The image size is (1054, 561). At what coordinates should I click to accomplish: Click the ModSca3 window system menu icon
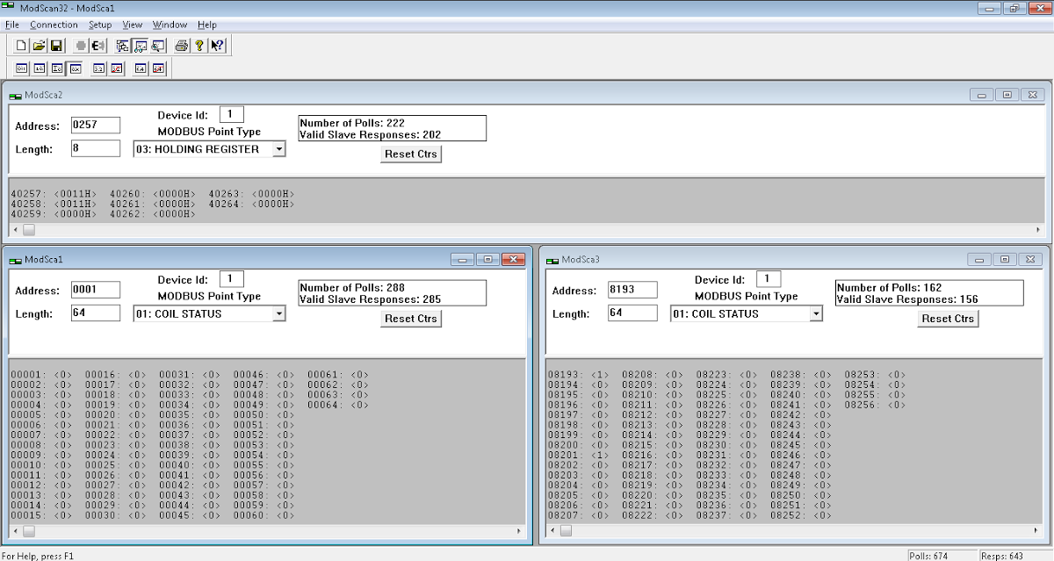(x=552, y=260)
